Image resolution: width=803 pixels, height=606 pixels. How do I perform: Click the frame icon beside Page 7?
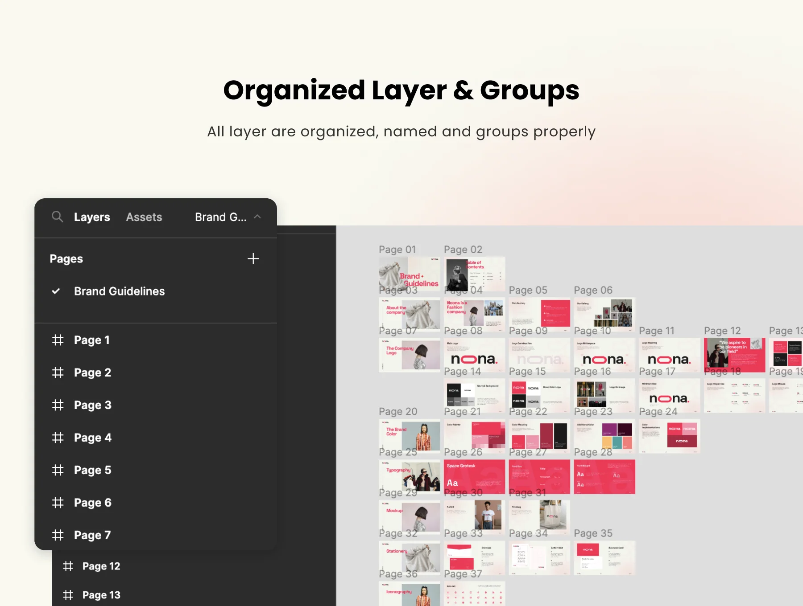pyautogui.click(x=58, y=535)
